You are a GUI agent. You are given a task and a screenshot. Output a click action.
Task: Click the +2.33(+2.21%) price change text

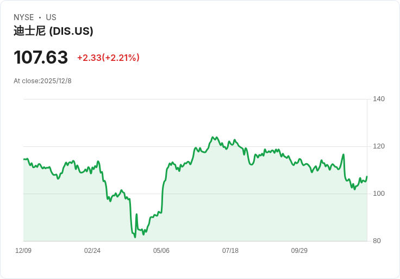pos(108,58)
